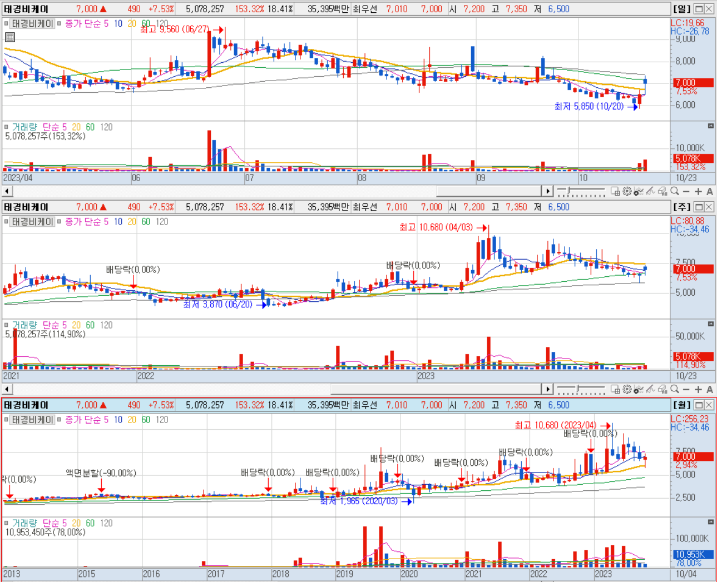Select the eraser tool in weekly toolbar
Image resolution: width=717 pixels, height=582 pixels.
tap(662, 389)
